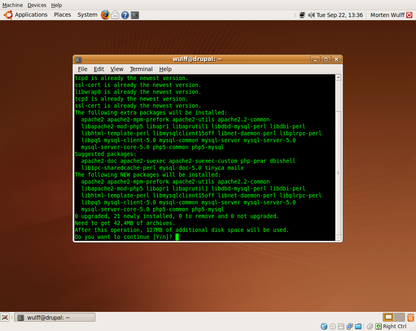Click the Right Ctrl host key label
Screen dimensions: 416x331
tap(394, 327)
